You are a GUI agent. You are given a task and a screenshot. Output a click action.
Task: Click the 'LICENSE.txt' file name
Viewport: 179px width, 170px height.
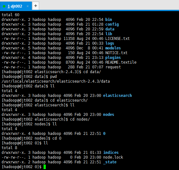point(117,39)
